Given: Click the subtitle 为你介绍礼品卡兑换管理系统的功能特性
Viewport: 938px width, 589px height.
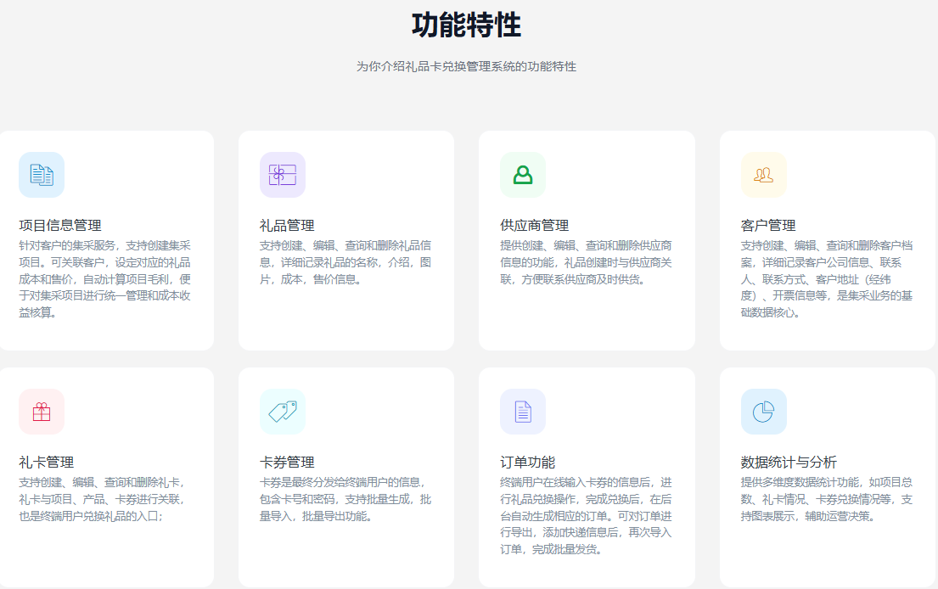Looking at the screenshot, I should (467, 66).
